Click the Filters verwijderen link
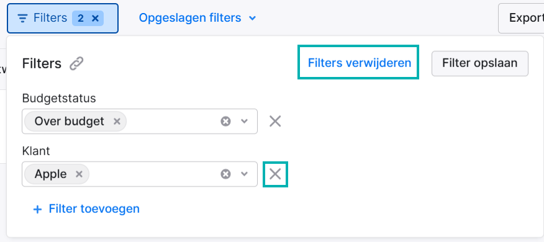The image size is (544, 242). pos(360,63)
